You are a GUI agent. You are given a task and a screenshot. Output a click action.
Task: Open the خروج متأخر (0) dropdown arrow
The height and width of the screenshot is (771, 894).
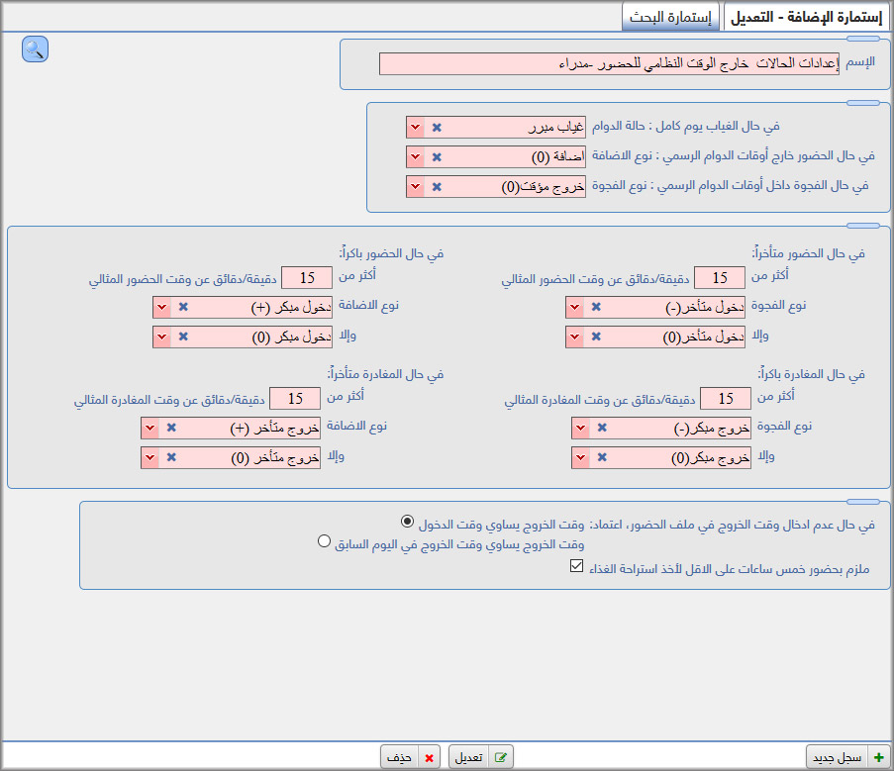[149, 458]
